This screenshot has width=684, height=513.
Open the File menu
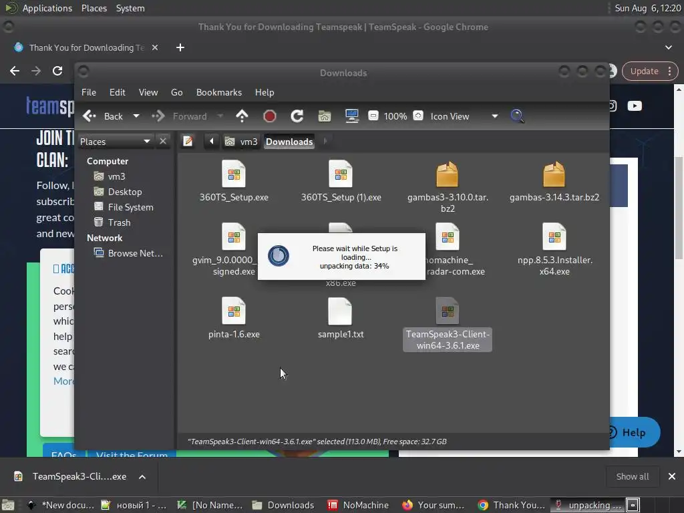(89, 92)
